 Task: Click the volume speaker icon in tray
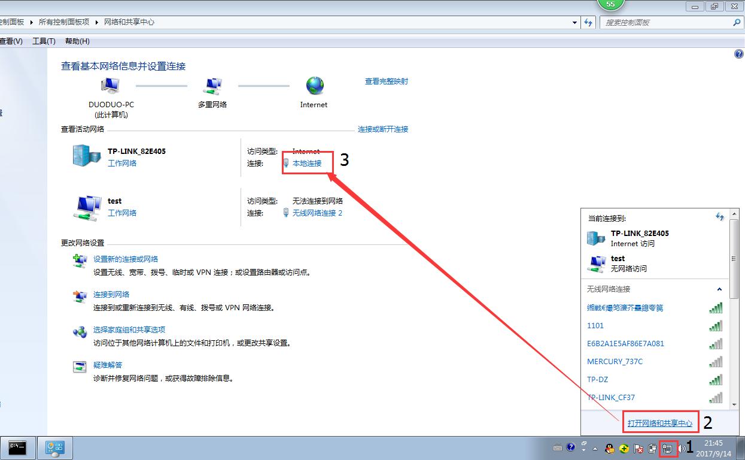(683, 449)
